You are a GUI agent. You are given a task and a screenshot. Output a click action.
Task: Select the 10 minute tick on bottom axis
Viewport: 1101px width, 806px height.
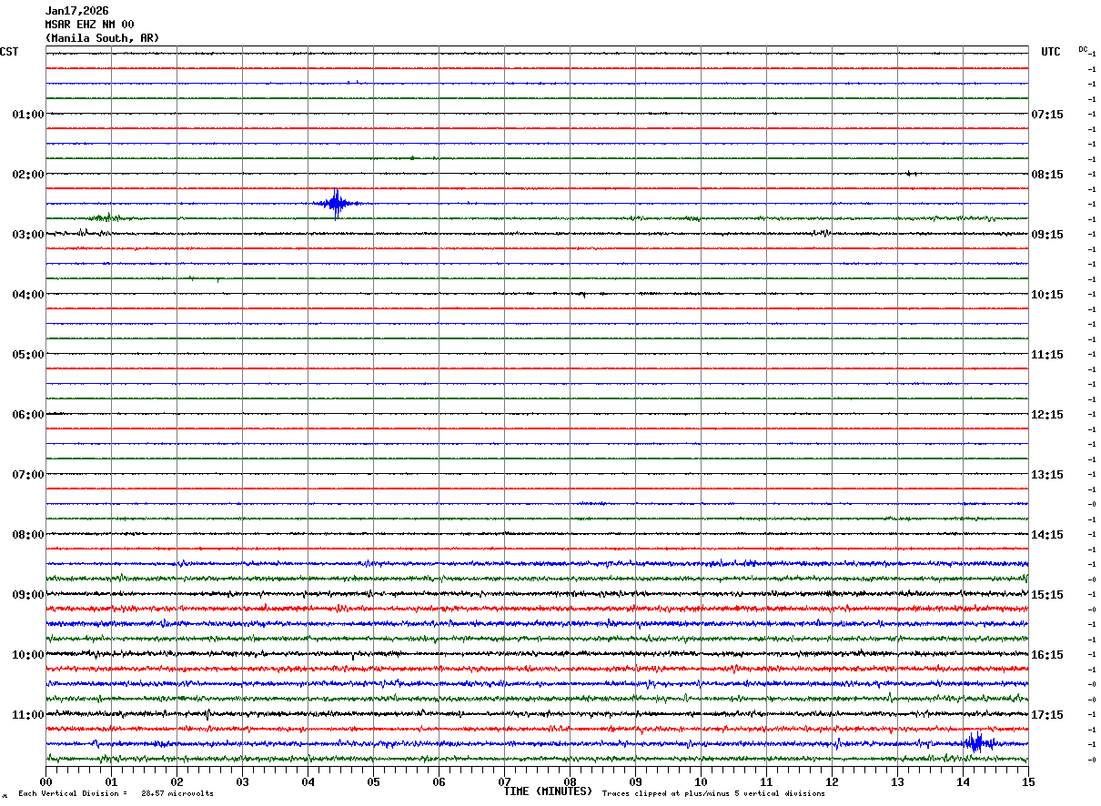pos(701,781)
